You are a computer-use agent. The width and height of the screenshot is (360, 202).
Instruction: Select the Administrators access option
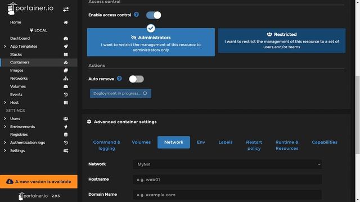click(x=151, y=42)
